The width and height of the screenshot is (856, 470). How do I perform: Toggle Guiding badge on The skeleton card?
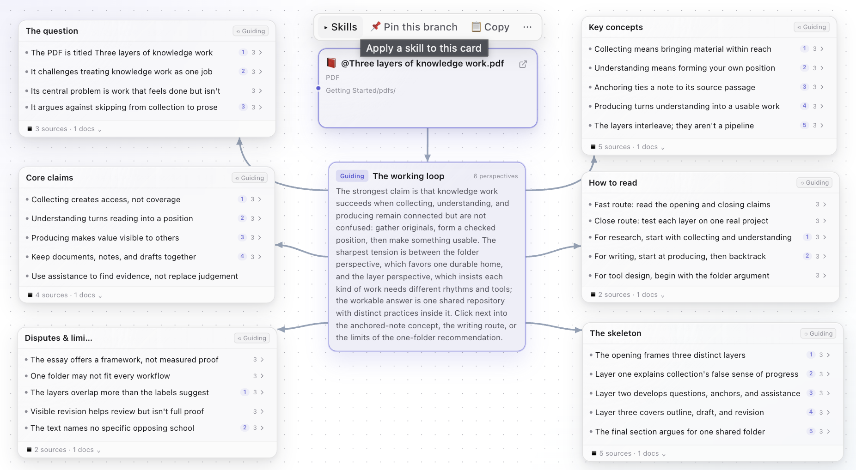[818, 333]
